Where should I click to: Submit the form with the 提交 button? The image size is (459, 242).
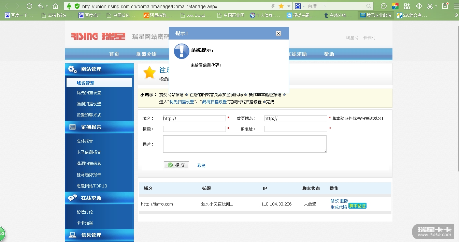pos(176,165)
